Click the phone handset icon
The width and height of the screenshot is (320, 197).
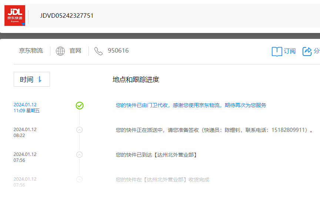(x=99, y=51)
